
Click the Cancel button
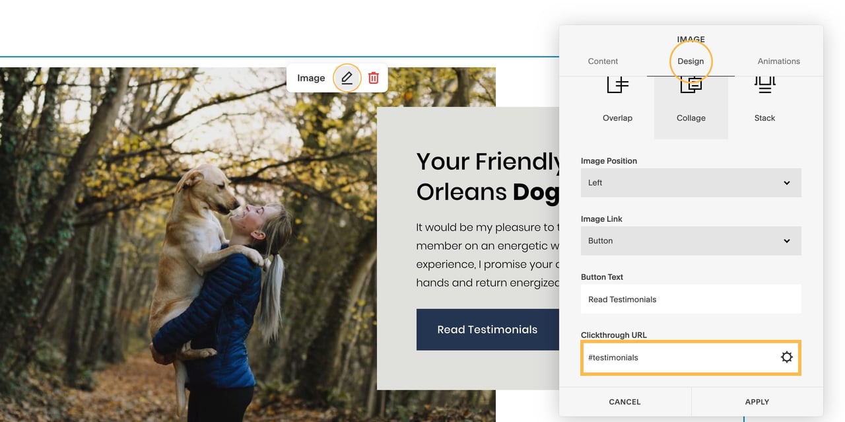(x=624, y=401)
